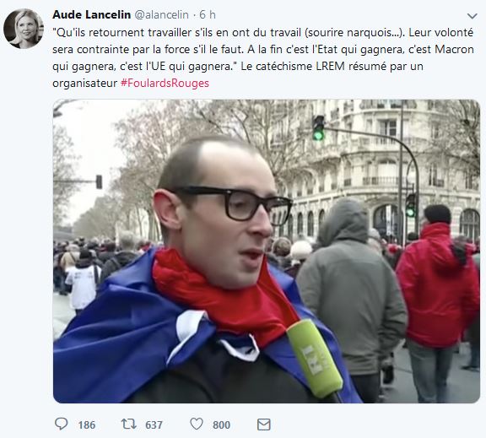Send tweet via the envelope message icon

[x=264, y=424]
